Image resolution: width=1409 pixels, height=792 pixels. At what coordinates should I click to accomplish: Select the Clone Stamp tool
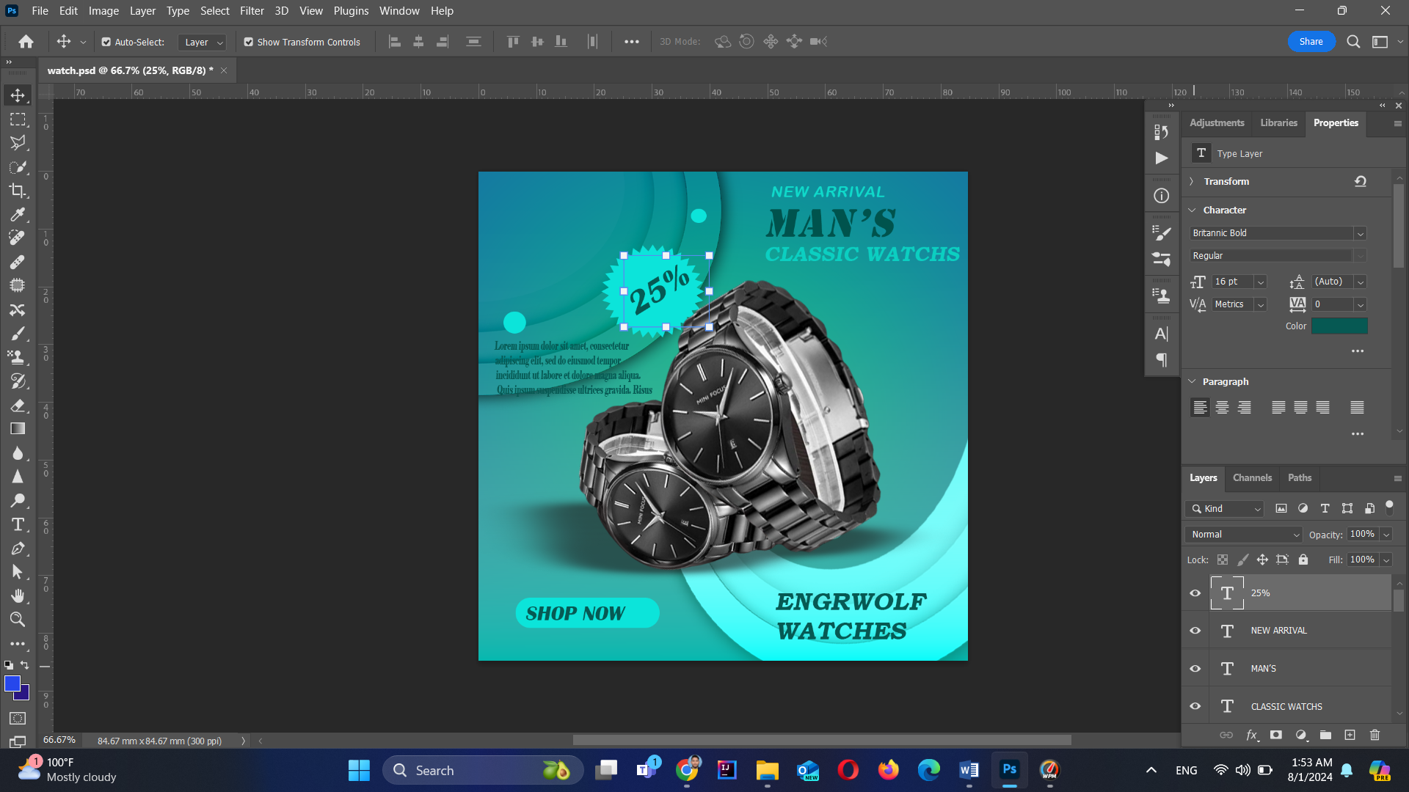pyautogui.click(x=18, y=358)
